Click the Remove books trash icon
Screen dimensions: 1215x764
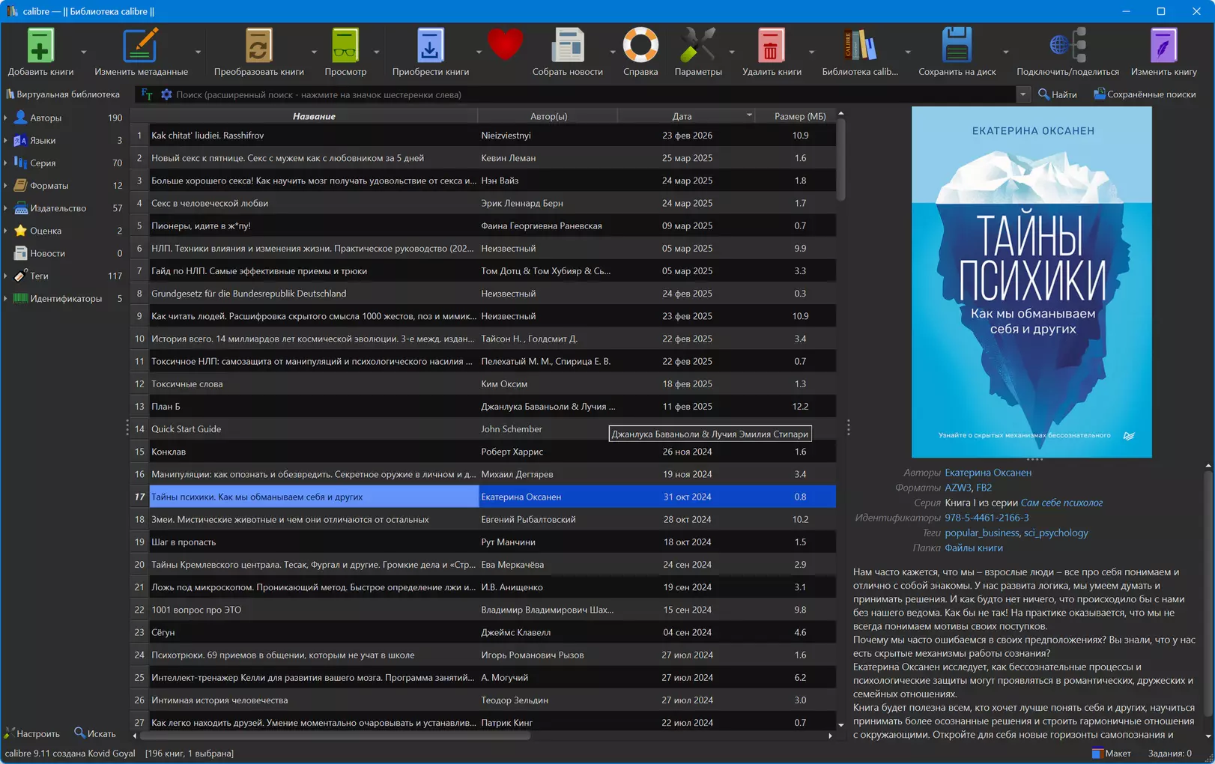pos(771,45)
